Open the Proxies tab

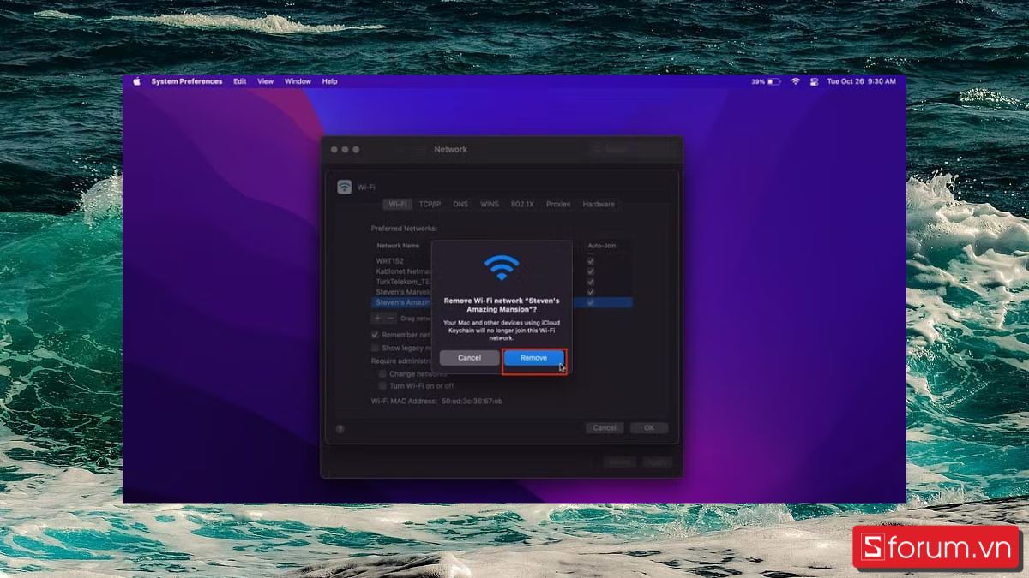coord(558,205)
